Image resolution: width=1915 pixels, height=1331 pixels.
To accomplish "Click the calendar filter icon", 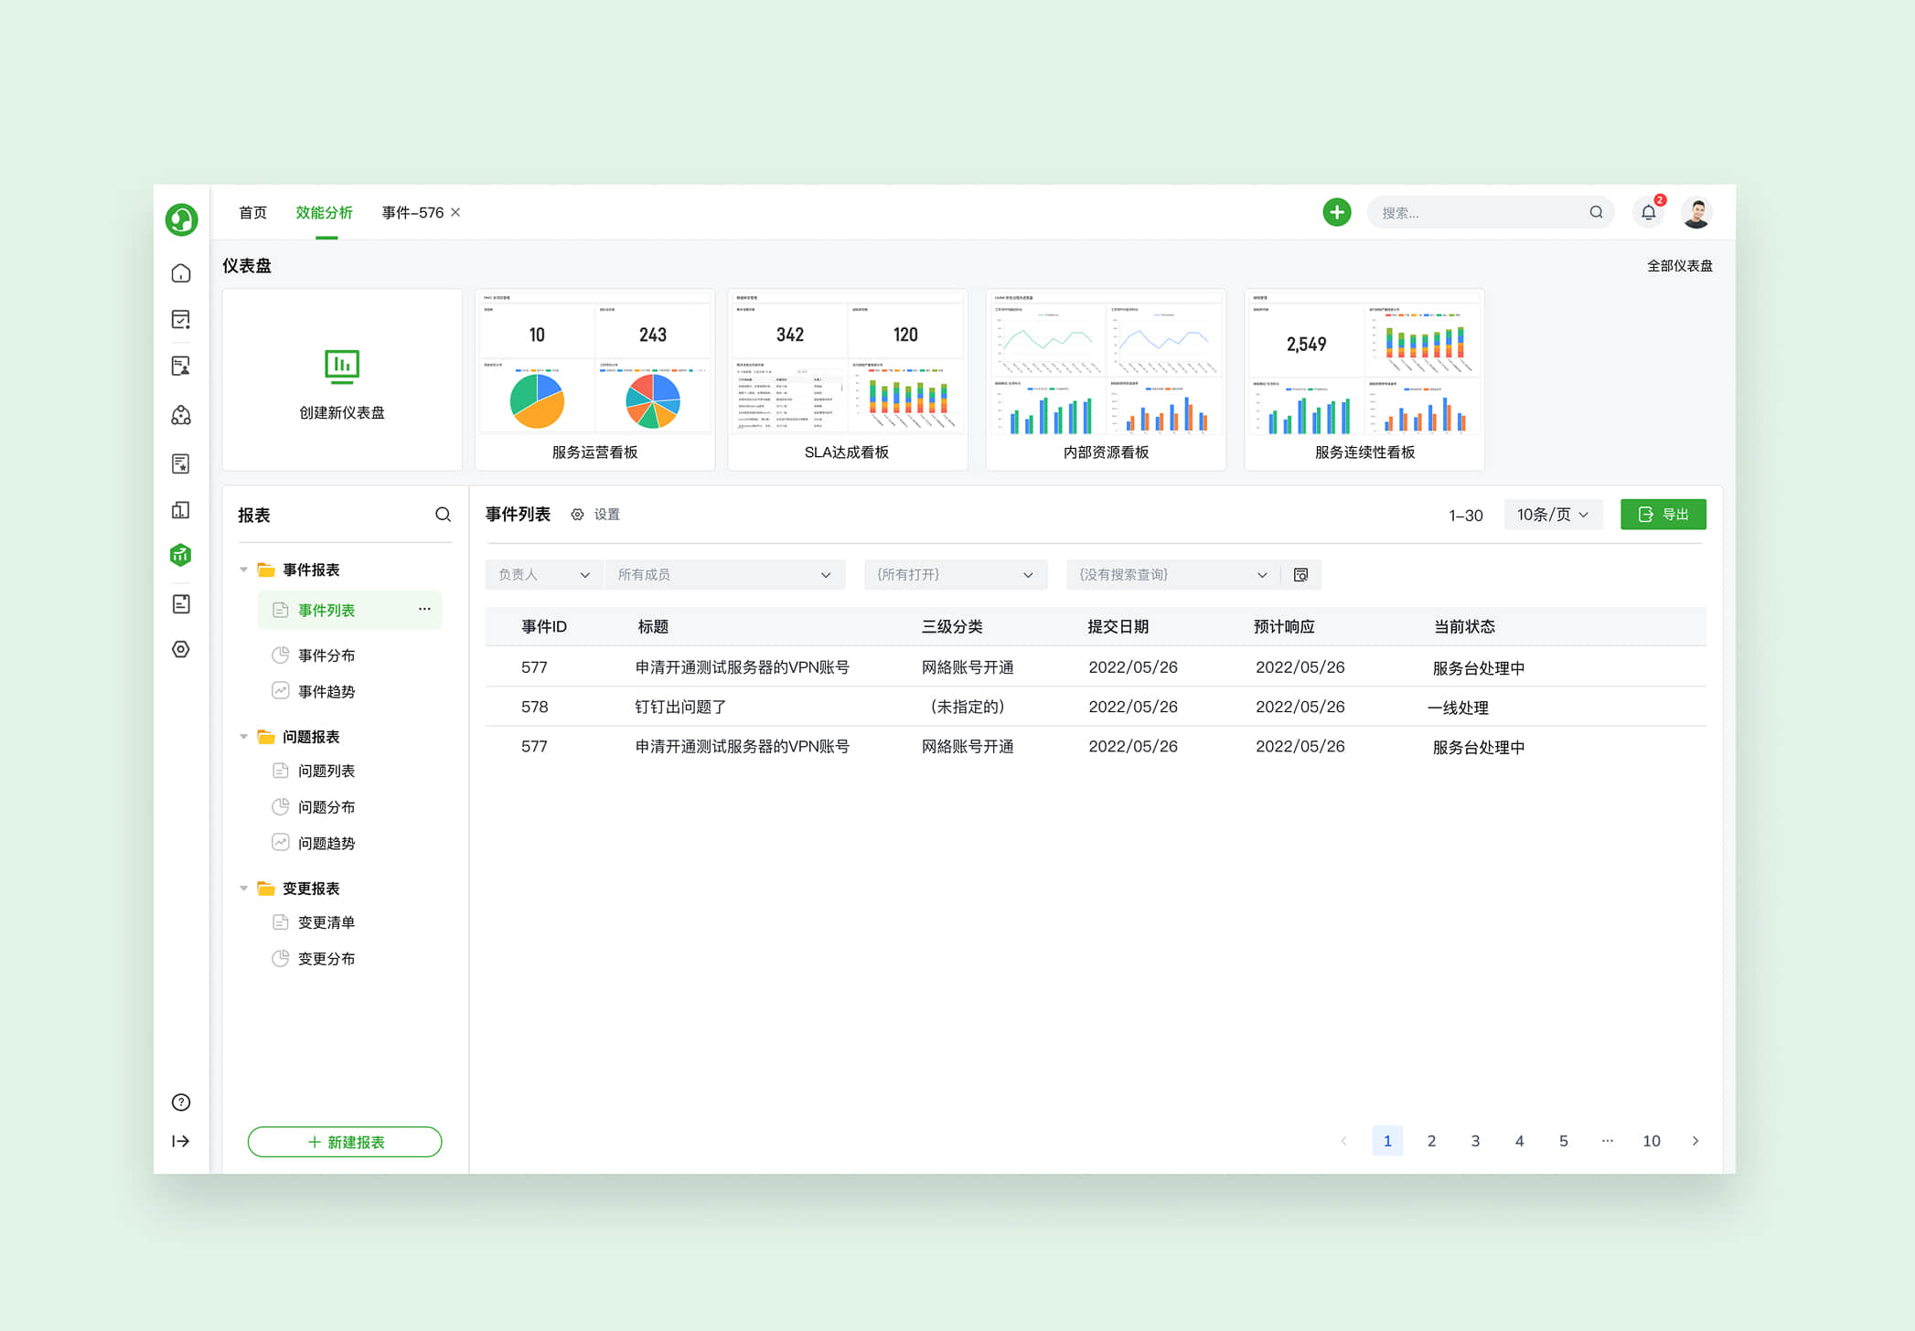I will coord(1300,574).
